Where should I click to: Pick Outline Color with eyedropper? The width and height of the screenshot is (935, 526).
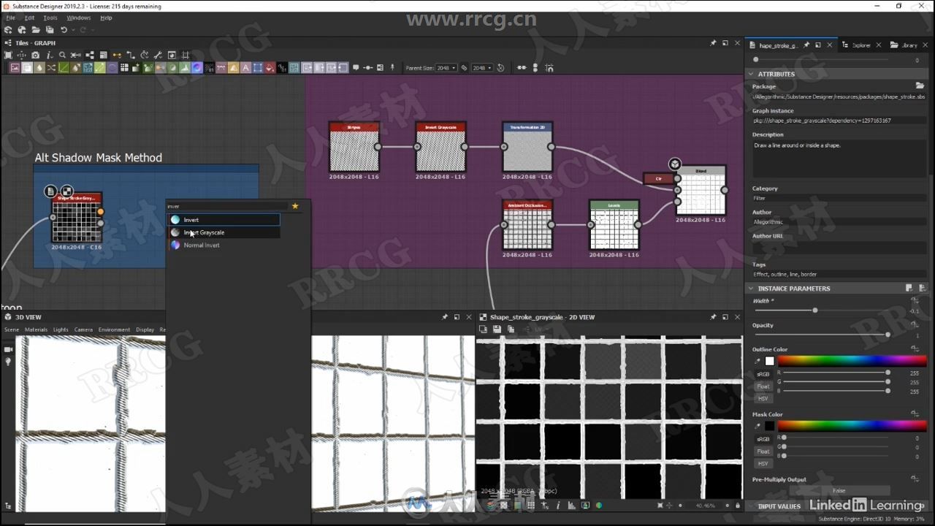click(x=757, y=361)
